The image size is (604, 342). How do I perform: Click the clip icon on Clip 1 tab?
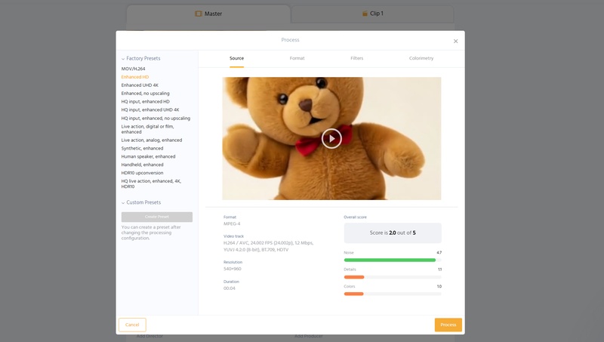point(365,14)
